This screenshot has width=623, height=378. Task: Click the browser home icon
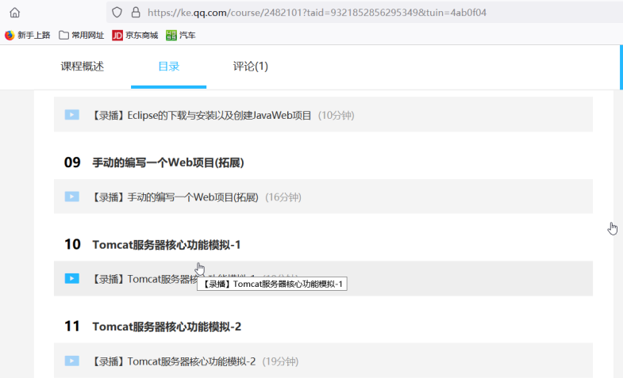pos(15,13)
